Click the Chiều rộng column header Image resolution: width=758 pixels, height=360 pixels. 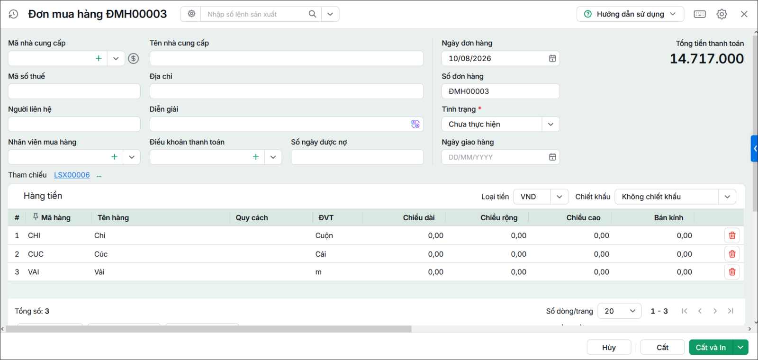click(x=499, y=217)
